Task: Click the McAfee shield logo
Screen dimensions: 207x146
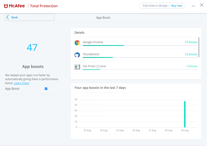Action: click(6, 6)
